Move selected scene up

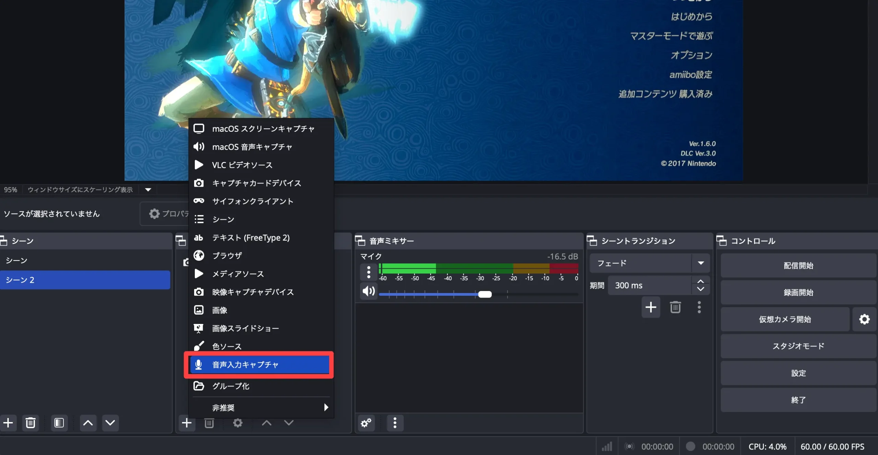[88, 423]
